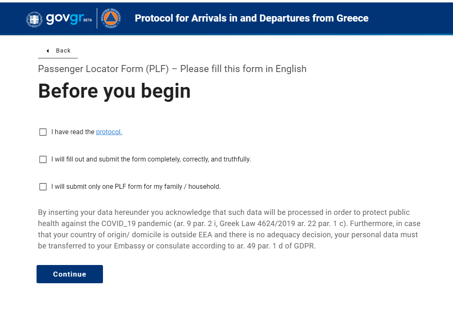This screenshot has height=318, width=453.
Task: Click the Continue button
Action: click(x=70, y=274)
